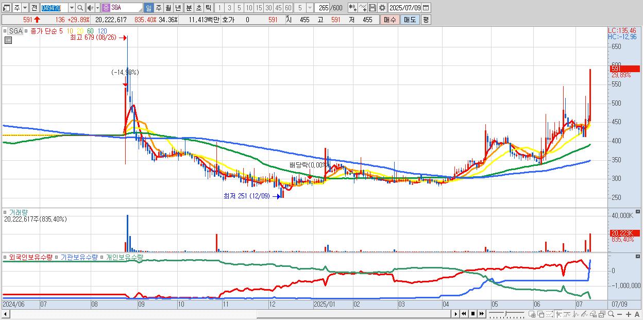The height and width of the screenshot is (320, 643).
Task: Click the 외국인보유수량 legend label
Action: [31, 257]
